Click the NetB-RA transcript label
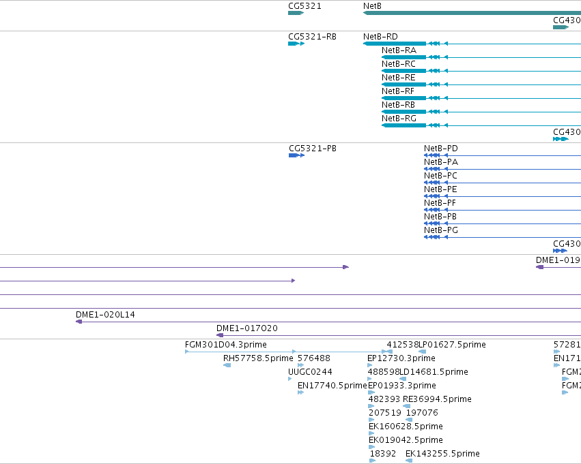Viewport: 581px width, 464px height. [399, 50]
